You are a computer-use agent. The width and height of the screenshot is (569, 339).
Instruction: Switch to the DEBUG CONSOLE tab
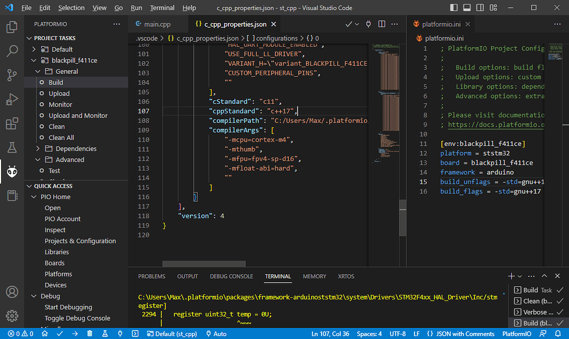point(231,276)
